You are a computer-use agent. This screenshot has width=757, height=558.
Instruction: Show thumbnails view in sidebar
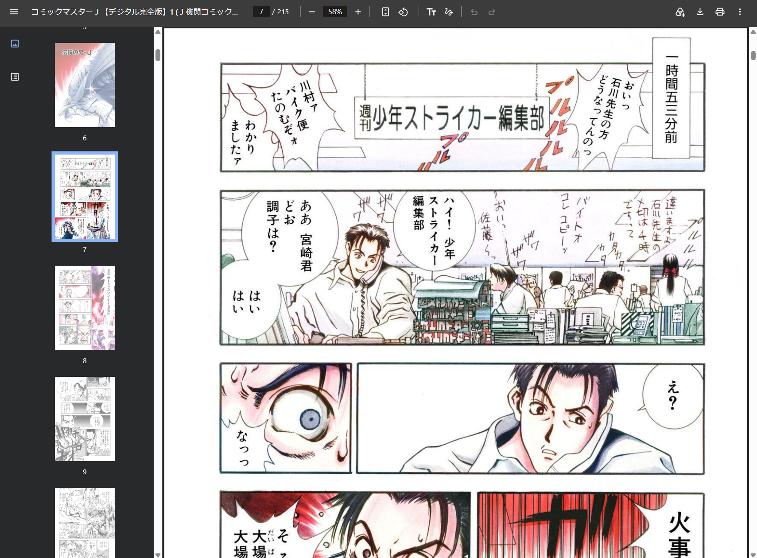15,43
